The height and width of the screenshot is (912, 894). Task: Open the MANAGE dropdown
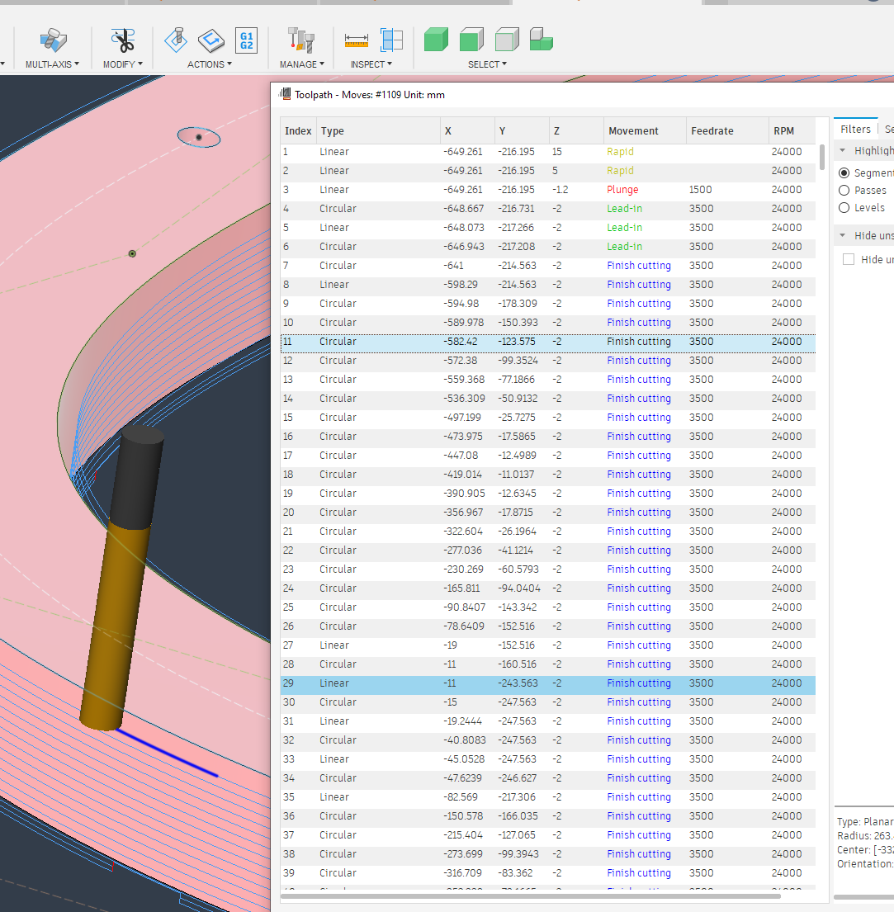pyautogui.click(x=301, y=64)
